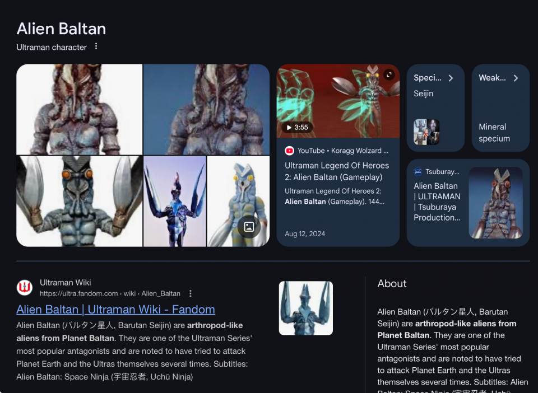This screenshot has width=538, height=393.
Task: Click the Tsuburaya site favicon icon
Action: tap(418, 172)
